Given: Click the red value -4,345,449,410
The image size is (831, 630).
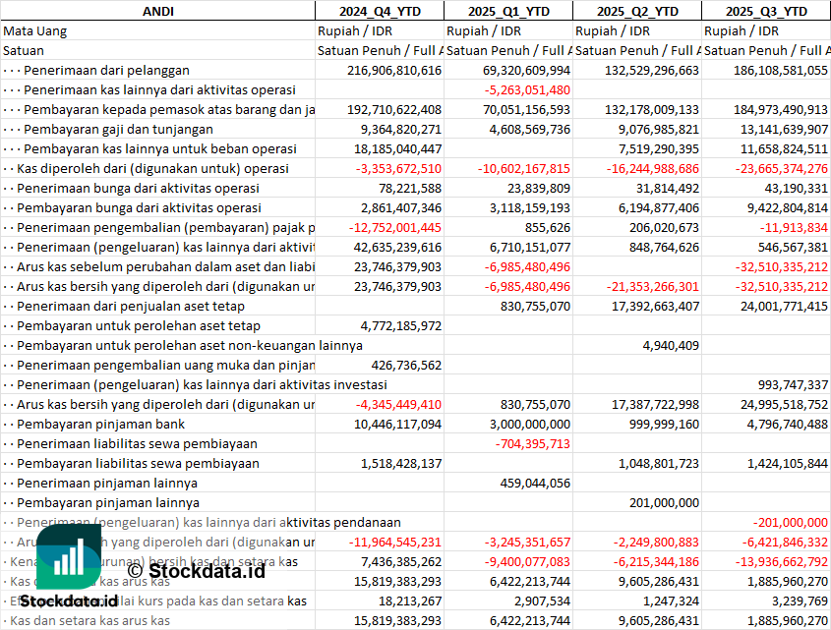Looking at the screenshot, I should (x=398, y=404).
